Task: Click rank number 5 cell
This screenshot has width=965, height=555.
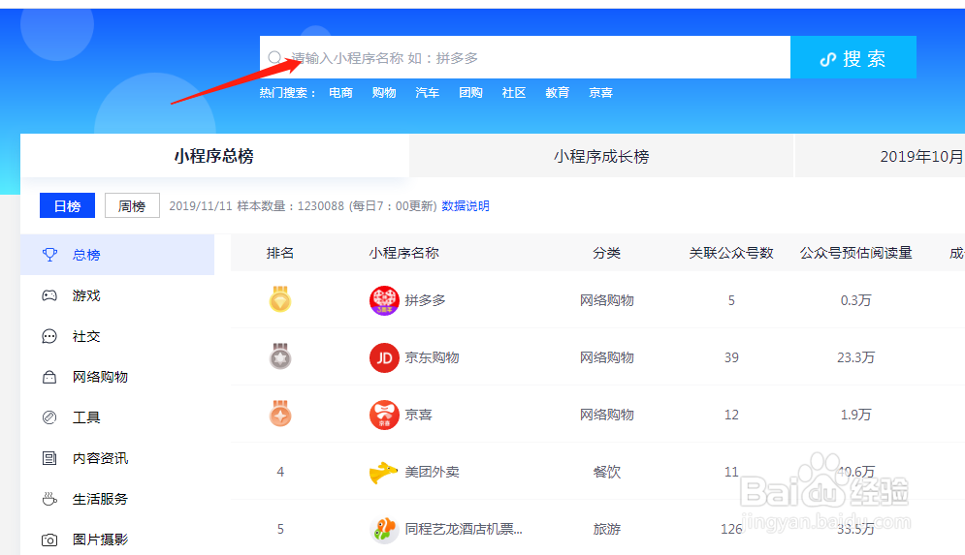Action: [x=280, y=529]
